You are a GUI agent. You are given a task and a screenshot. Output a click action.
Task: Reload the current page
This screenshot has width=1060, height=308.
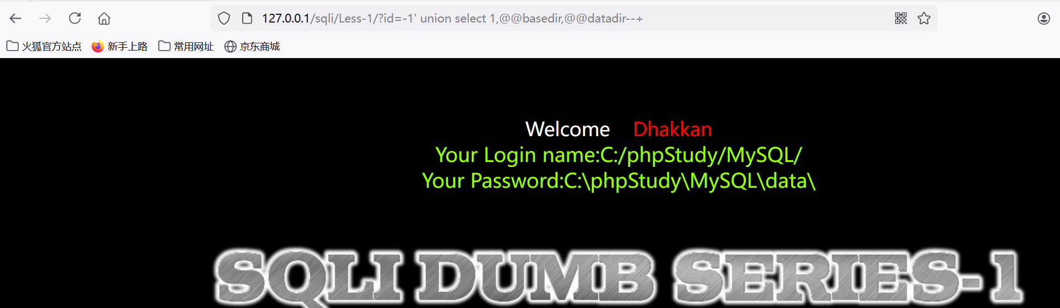pos(75,18)
